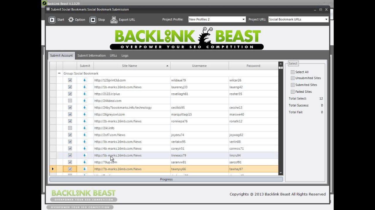Image resolution: width=375 pixels, height=210 pixels.
Task: Click the current-row indicator arrow of 7b-marks row
Action: (x=53, y=169)
